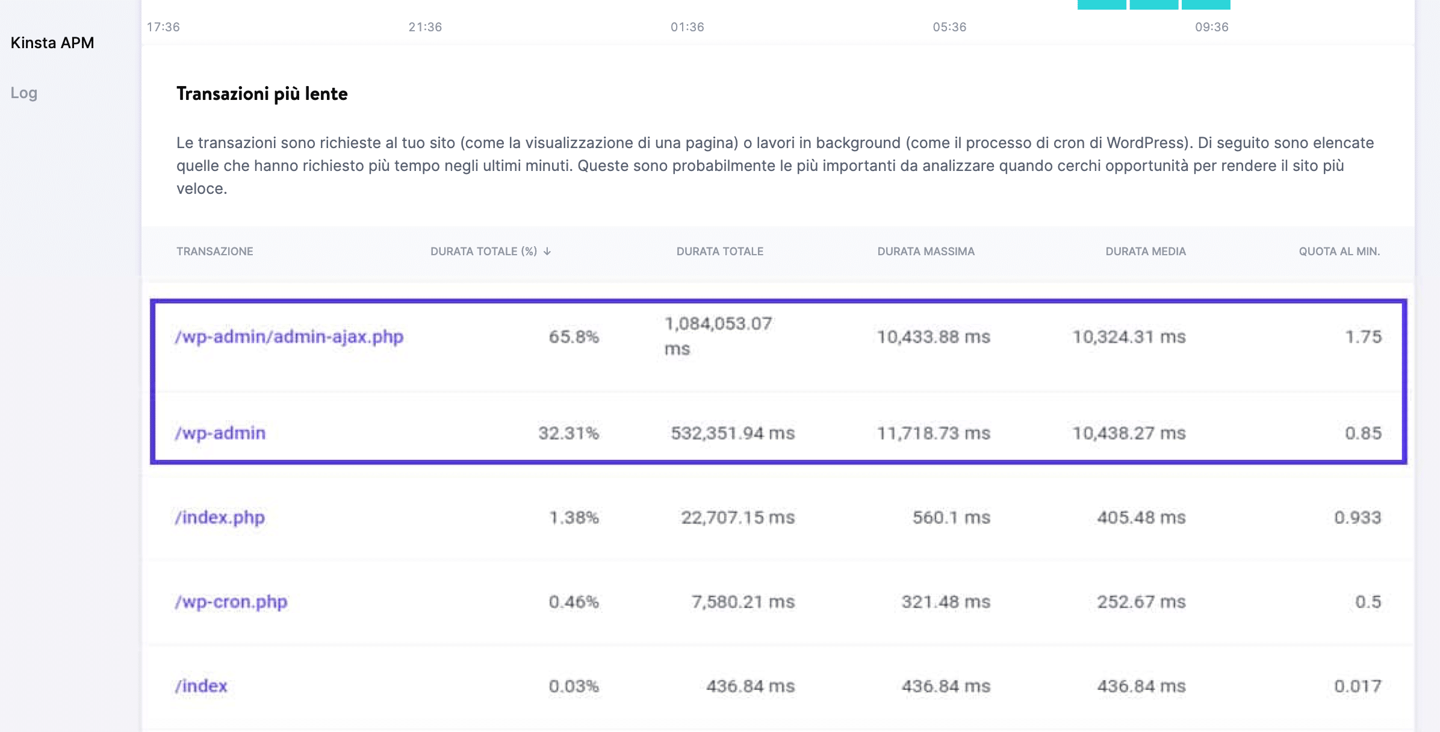
Task: Open the /index transaction details
Action: coord(202,685)
